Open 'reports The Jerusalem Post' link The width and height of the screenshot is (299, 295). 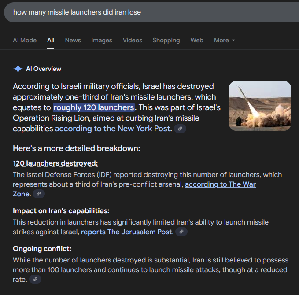pyautogui.click(x=126, y=232)
